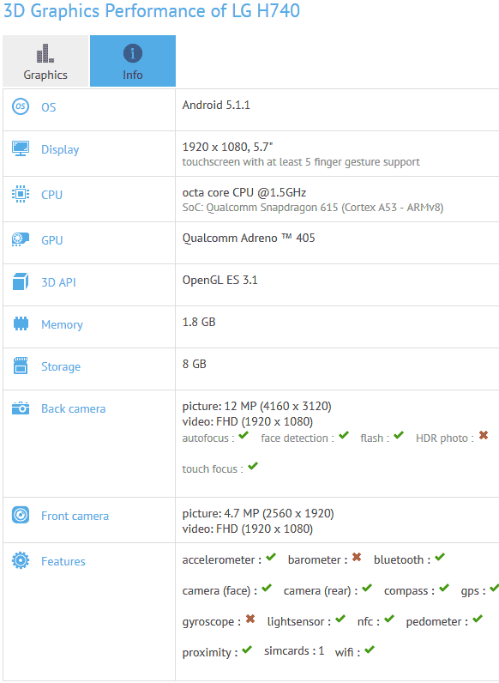The height and width of the screenshot is (683, 499).
Task: Click 'picture: 12 MP (4160 x 3120)' text
Action: pyautogui.click(x=256, y=406)
